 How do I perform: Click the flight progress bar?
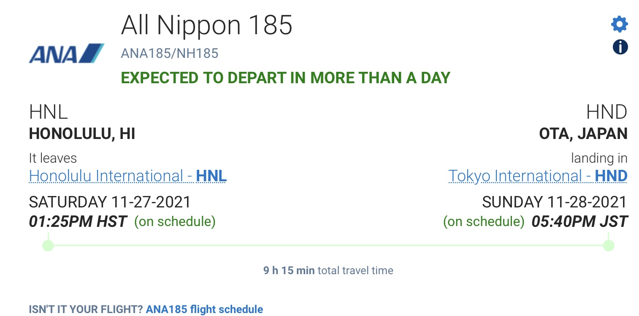(x=328, y=245)
